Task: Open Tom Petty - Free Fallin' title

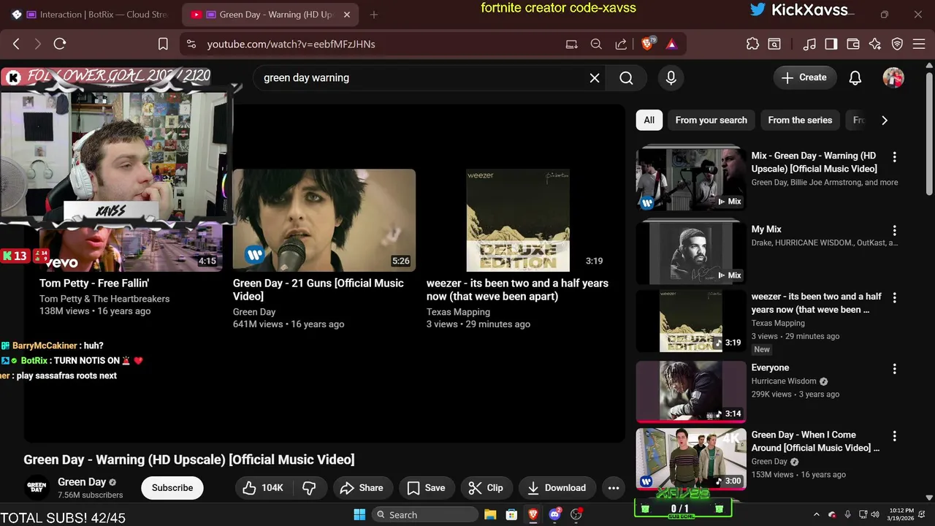Action: point(94,283)
